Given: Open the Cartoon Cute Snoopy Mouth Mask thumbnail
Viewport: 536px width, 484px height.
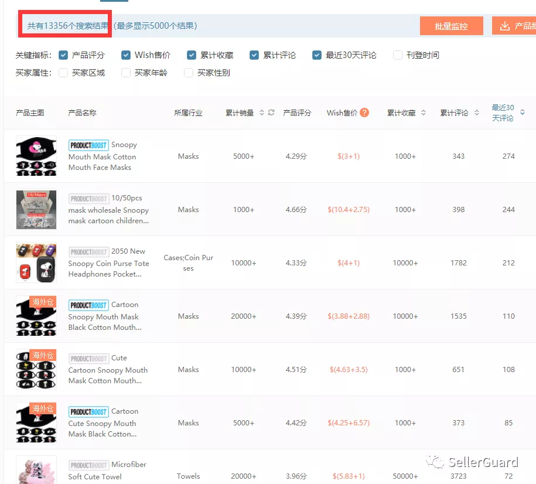Looking at the screenshot, I should (x=36, y=423).
